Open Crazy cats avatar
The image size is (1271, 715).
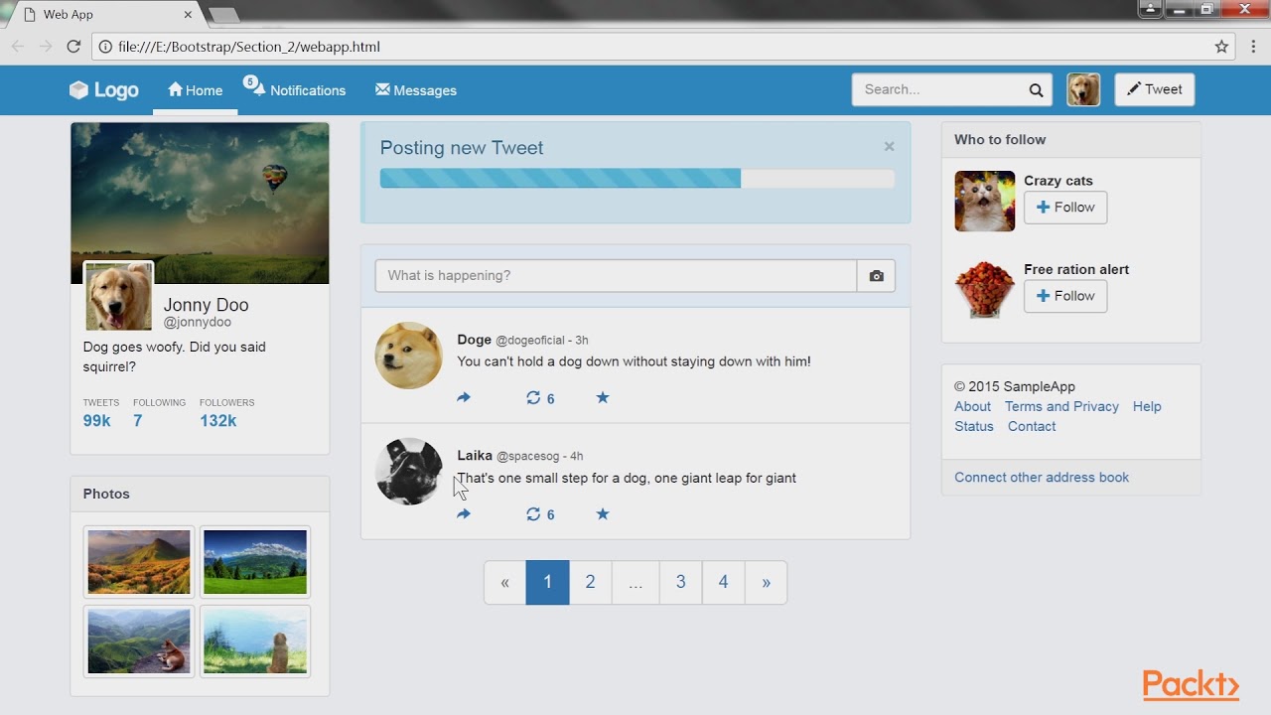coord(985,202)
